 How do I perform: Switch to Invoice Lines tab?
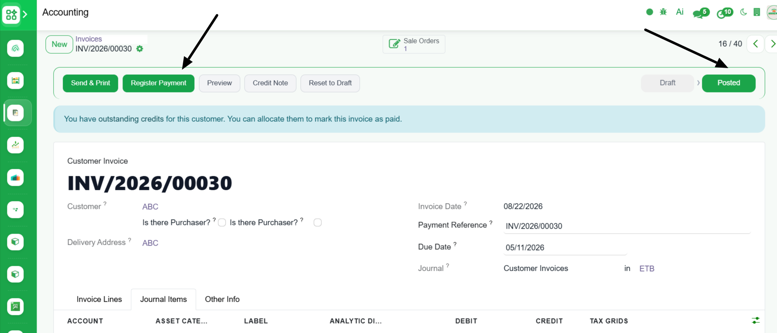[x=99, y=299]
